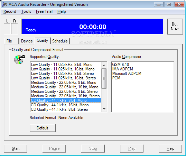
Task: Click the Play button
Action: coord(132,148)
